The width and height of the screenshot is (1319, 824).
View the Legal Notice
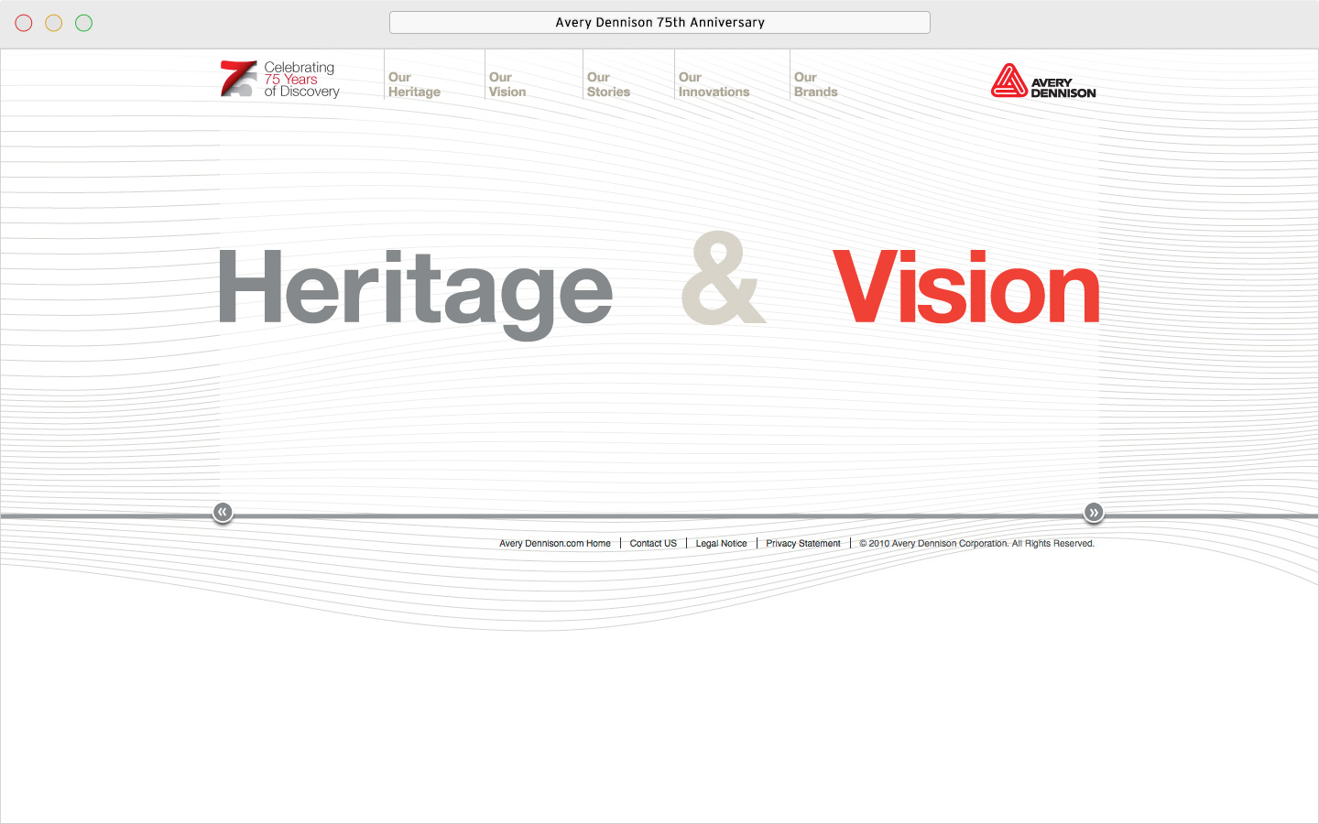click(x=721, y=543)
